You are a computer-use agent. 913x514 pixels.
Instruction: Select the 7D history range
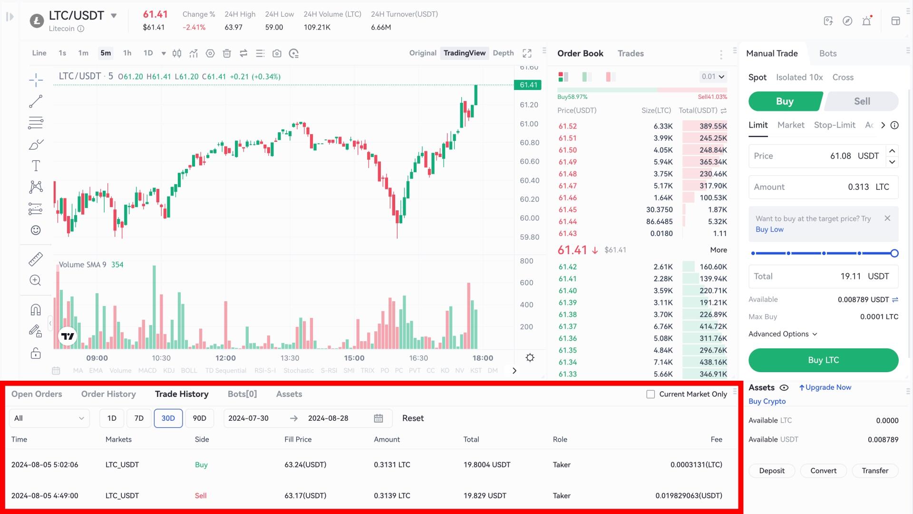pos(139,418)
